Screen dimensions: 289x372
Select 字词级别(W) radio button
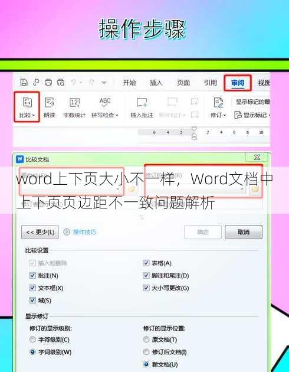[32, 352]
